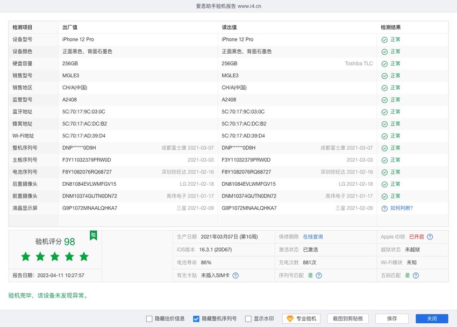Click the diamond icon on 专业验机 button
457x327 pixels.
click(x=290, y=318)
